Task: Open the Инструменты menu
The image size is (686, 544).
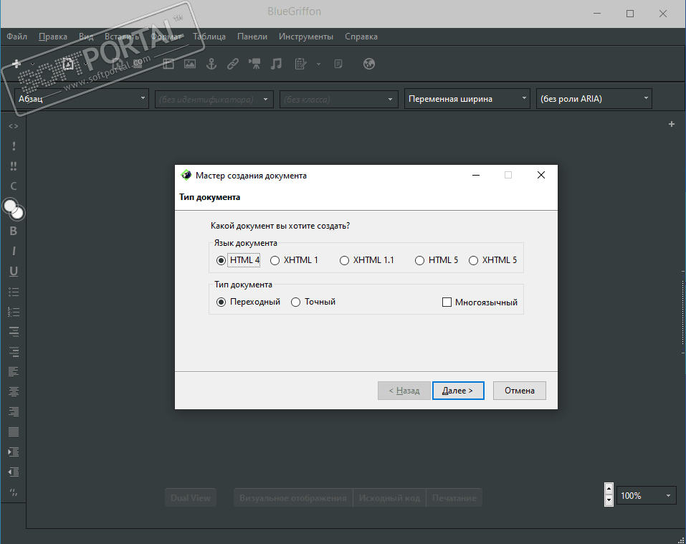Action: (x=306, y=37)
